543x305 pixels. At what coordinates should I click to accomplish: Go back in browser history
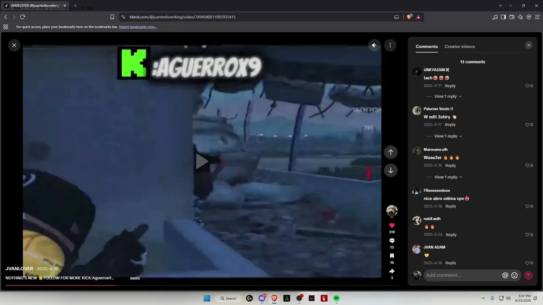(x=6, y=17)
